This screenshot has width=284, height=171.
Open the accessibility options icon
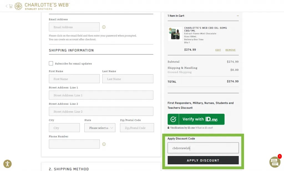pyautogui.click(x=7, y=164)
